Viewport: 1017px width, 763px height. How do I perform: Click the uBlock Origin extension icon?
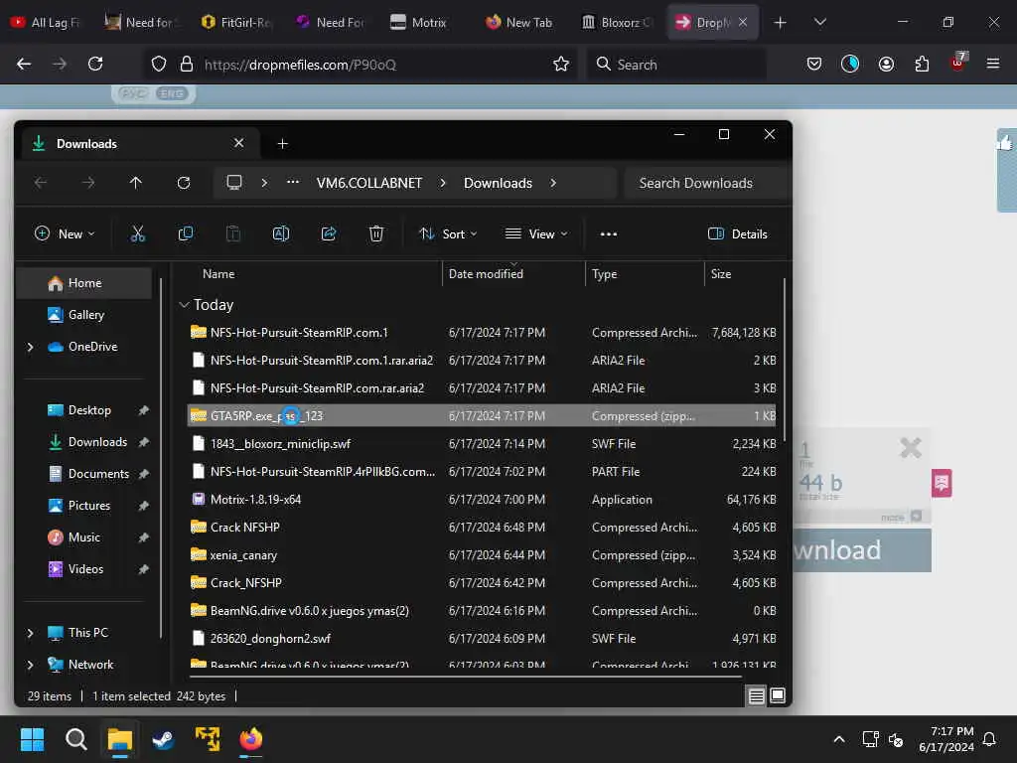point(958,63)
